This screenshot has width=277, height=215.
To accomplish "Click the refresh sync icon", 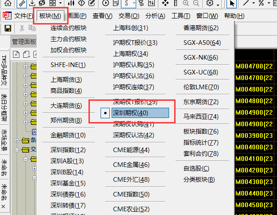I will coord(42,3).
